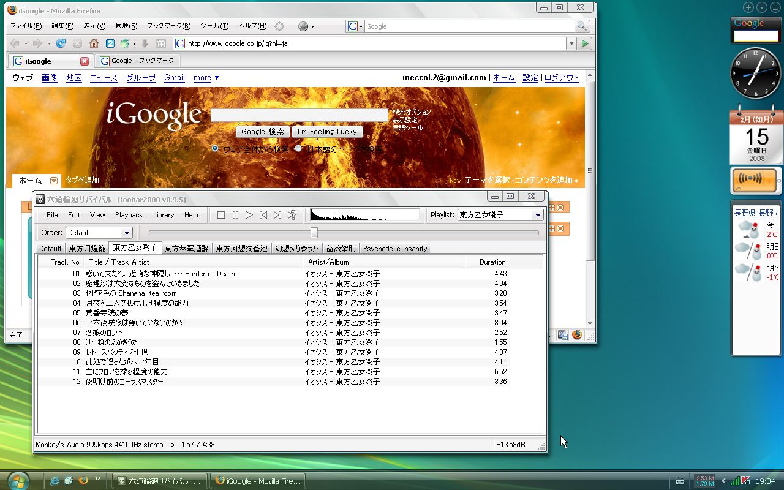
Task: Click the Firefox Forward arrow
Action: [37, 43]
